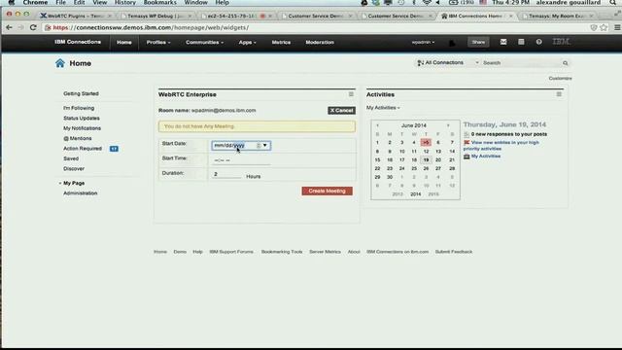The height and width of the screenshot is (350, 622).
Task: Open Apps dropdown menu
Action: click(x=247, y=42)
